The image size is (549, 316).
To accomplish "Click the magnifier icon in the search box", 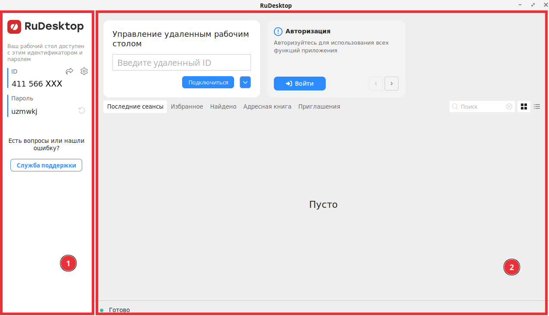I will coord(455,106).
